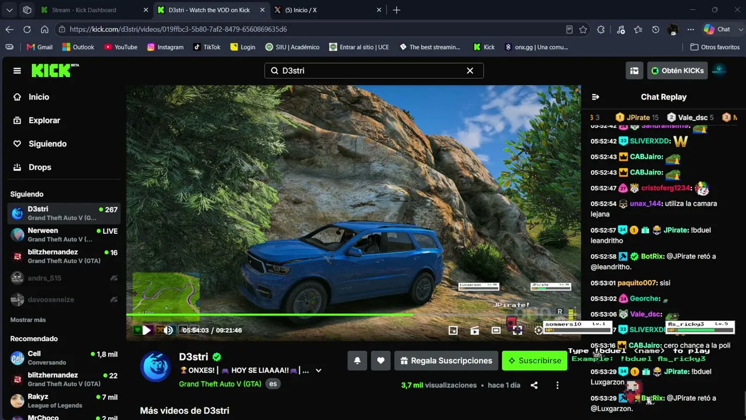Image resolution: width=746 pixels, height=420 pixels.
Task: Click the green Suscribirse button
Action: (534, 360)
